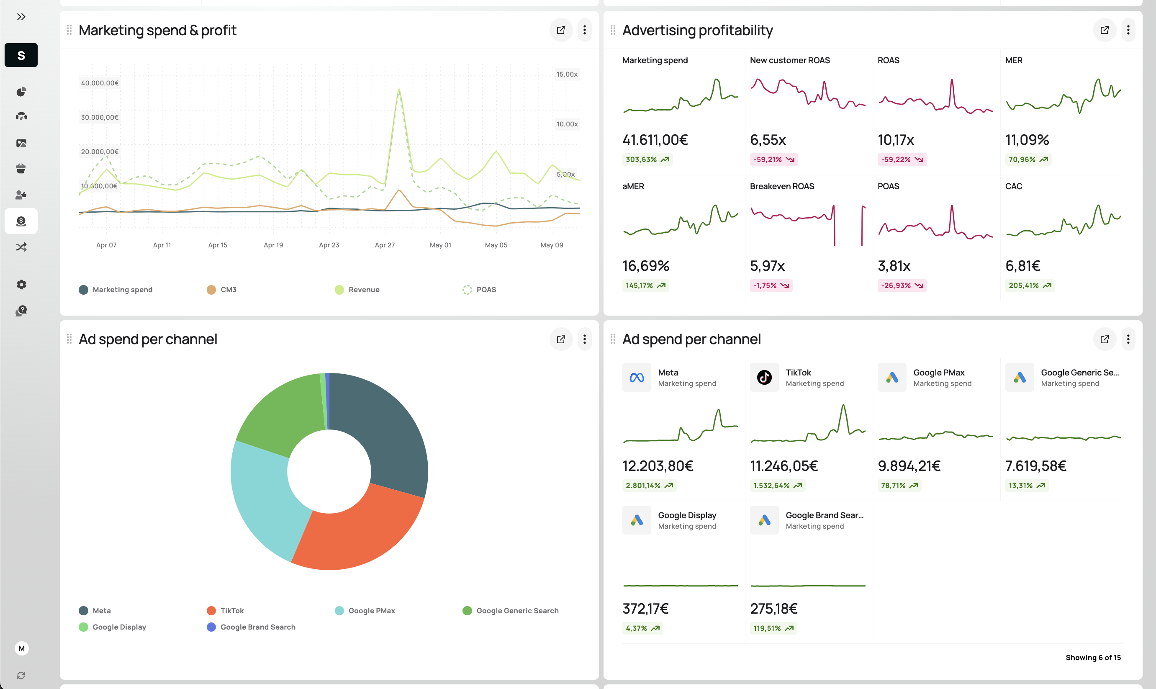Expand the sidebar with double chevron
The width and height of the screenshot is (1156, 689).
coord(21,17)
